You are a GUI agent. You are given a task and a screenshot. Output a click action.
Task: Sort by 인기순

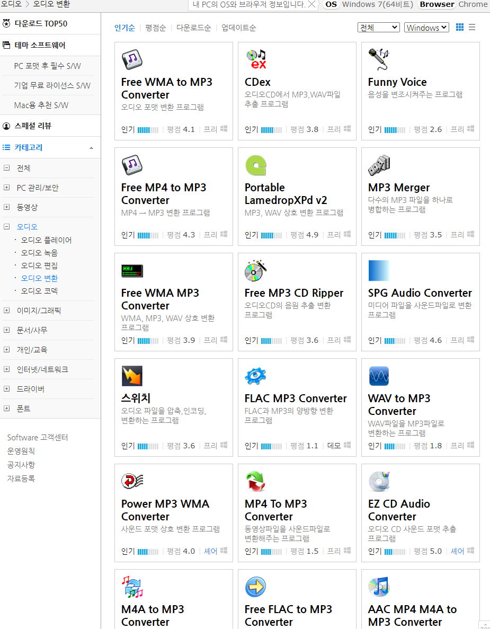(x=124, y=28)
